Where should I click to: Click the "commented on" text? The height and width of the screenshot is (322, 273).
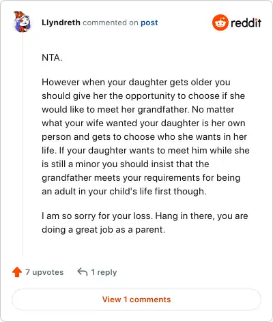click(111, 23)
